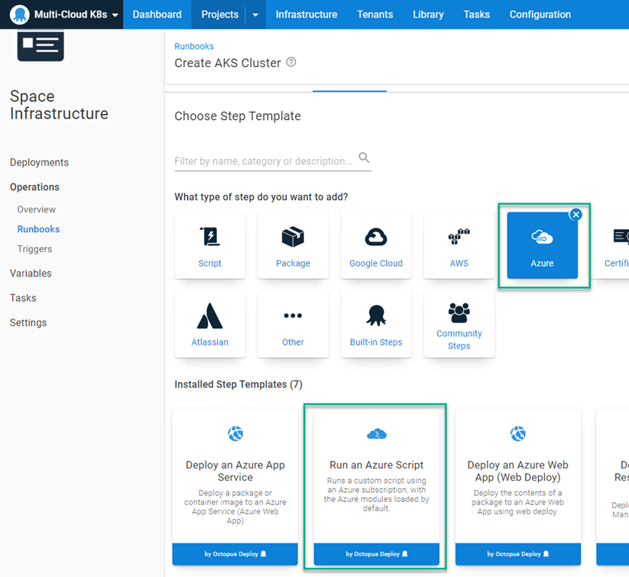Screen dimensions: 629x577
Task: Open Configuration in the top navigation
Action: pyautogui.click(x=540, y=15)
